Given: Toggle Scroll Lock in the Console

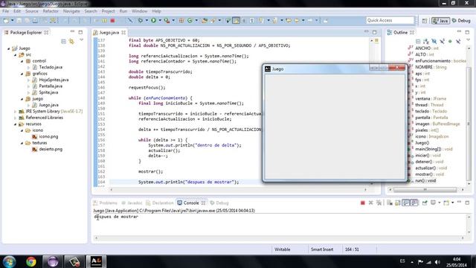Looking at the screenshot, I should coord(398,202).
